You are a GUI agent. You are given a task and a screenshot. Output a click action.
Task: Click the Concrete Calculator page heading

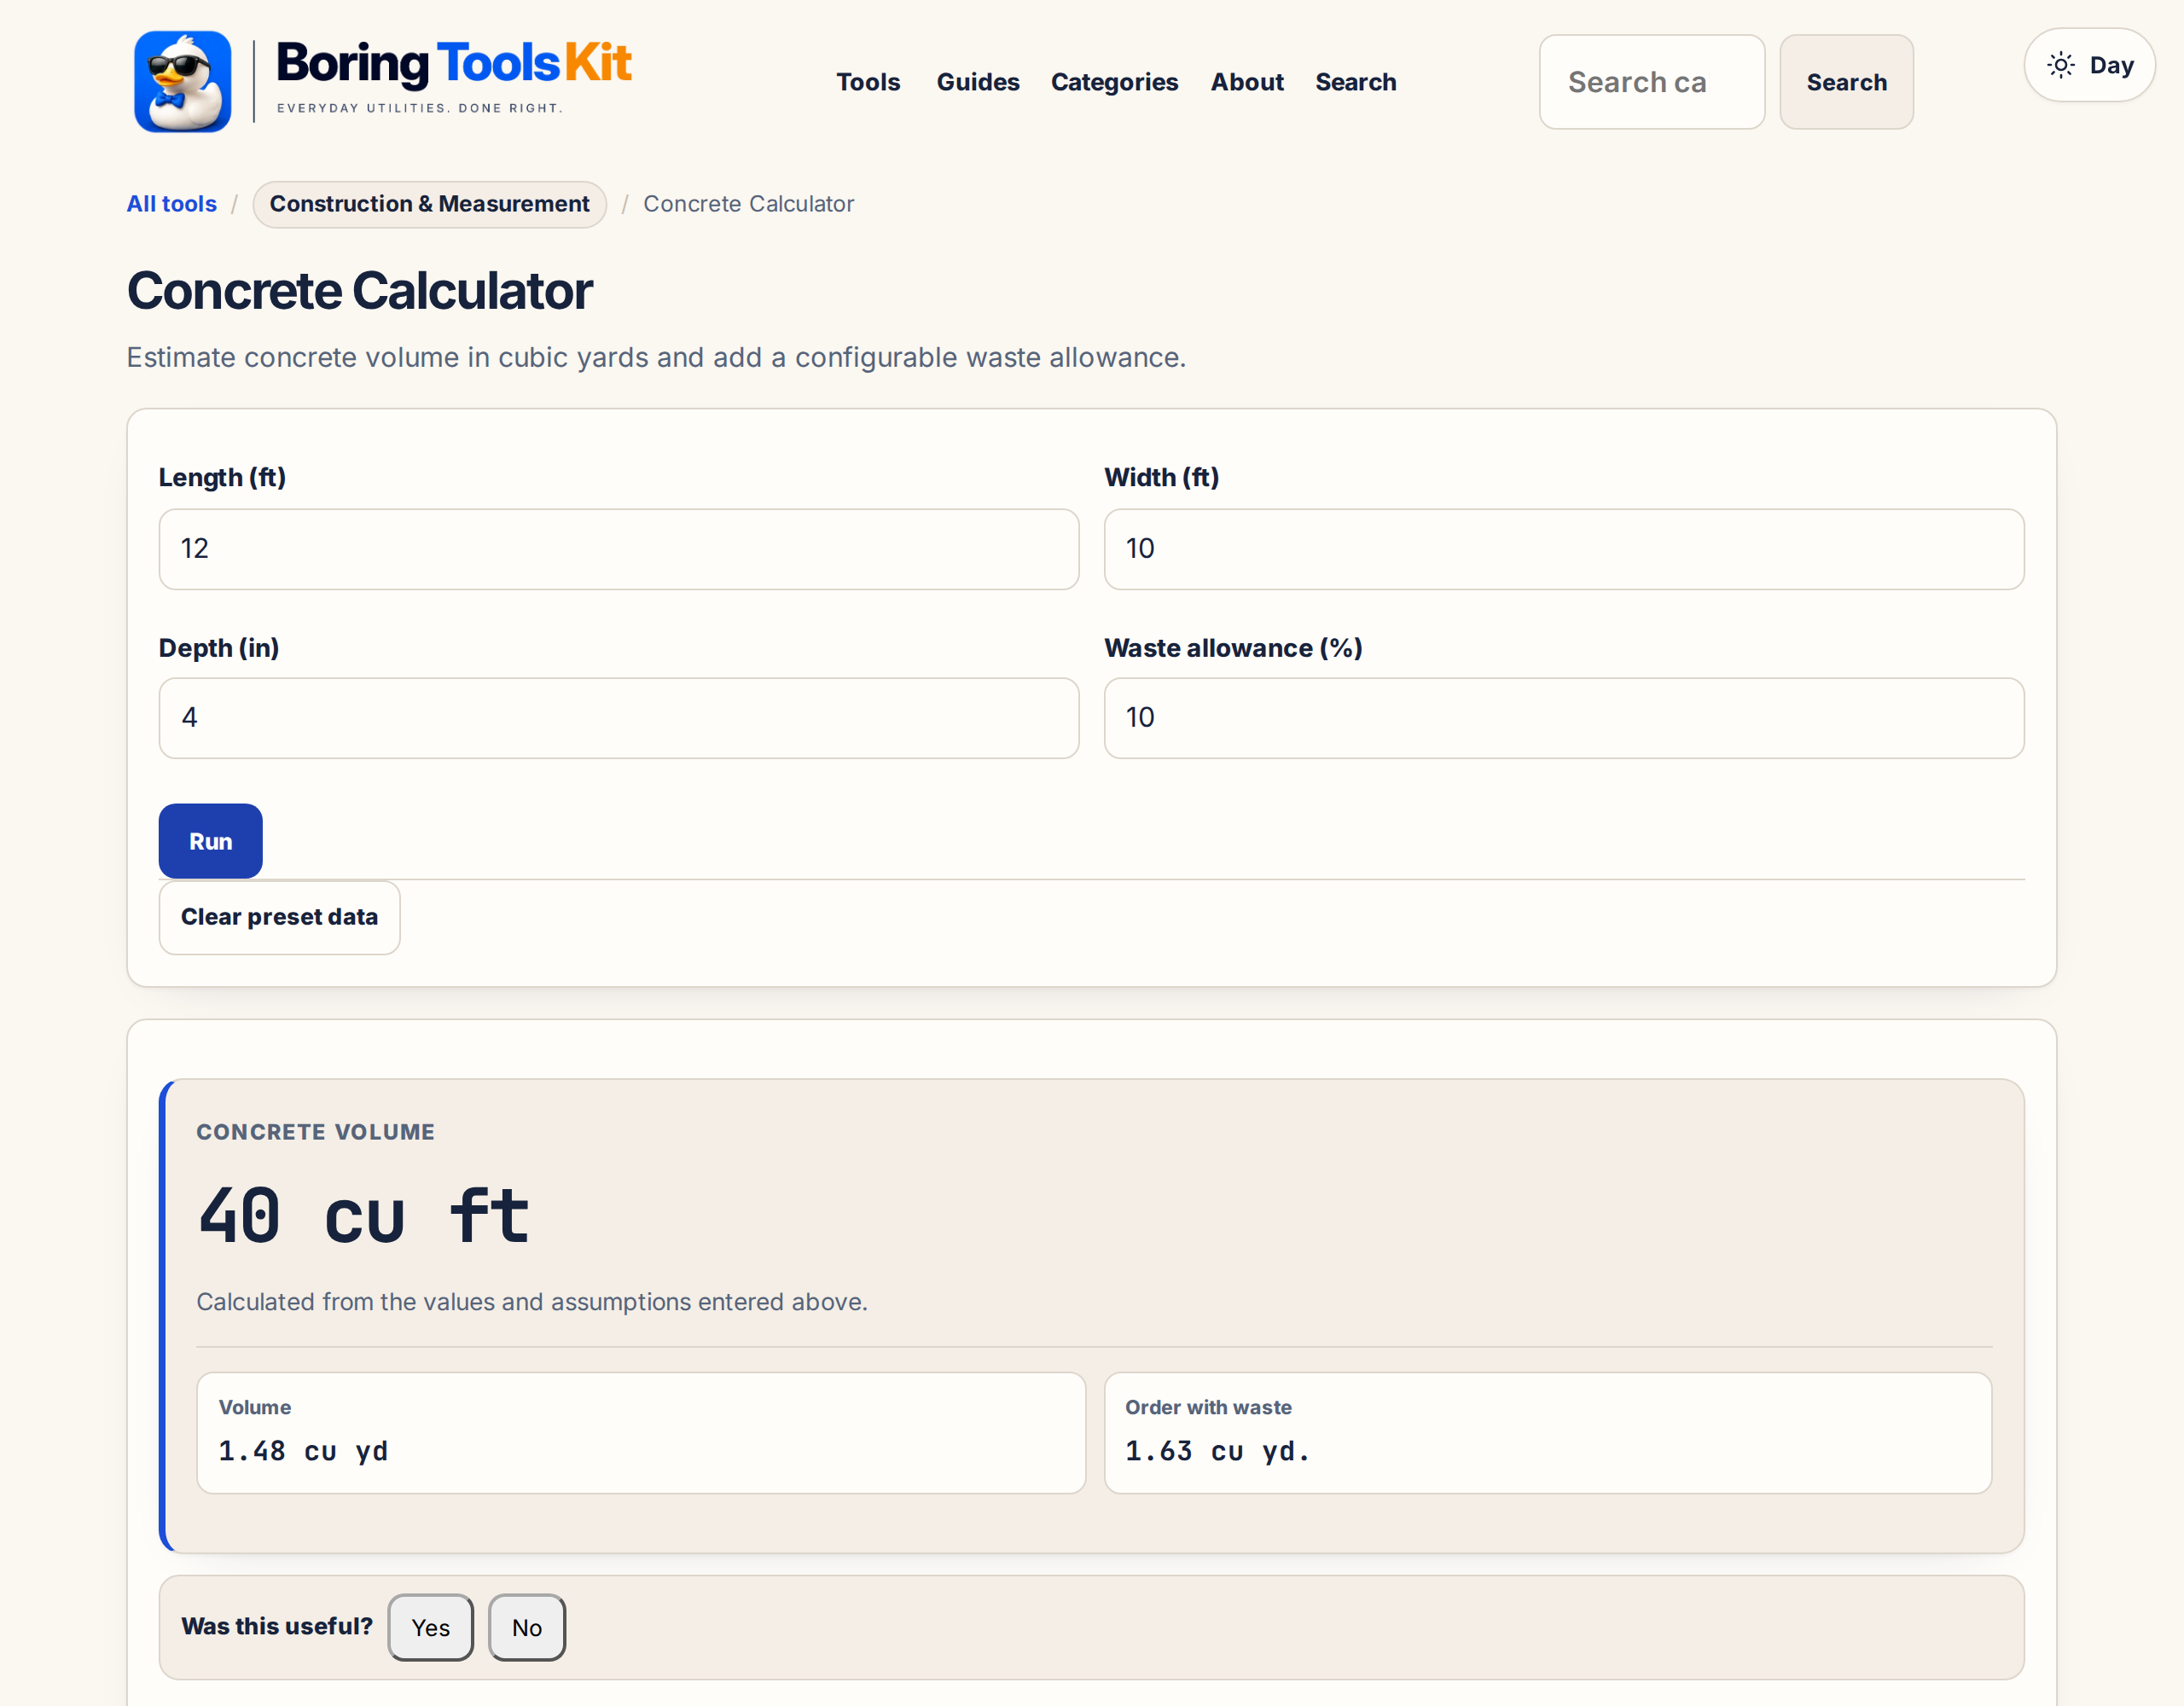point(360,291)
